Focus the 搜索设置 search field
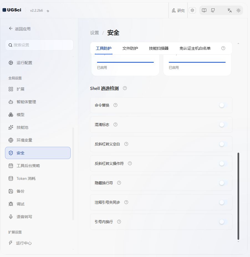Image resolution: width=250 pixels, height=257 pixels. click(x=39, y=45)
